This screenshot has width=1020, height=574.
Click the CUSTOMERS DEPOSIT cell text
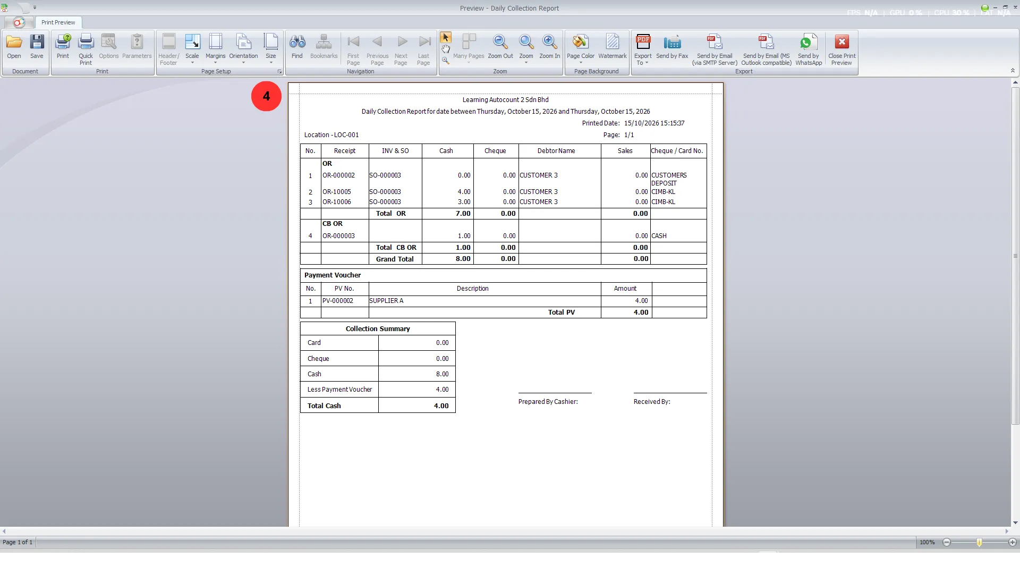click(669, 179)
